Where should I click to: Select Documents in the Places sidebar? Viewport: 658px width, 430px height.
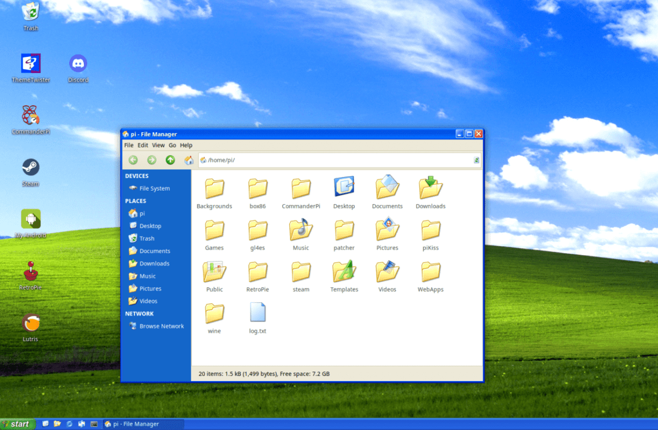coord(155,251)
